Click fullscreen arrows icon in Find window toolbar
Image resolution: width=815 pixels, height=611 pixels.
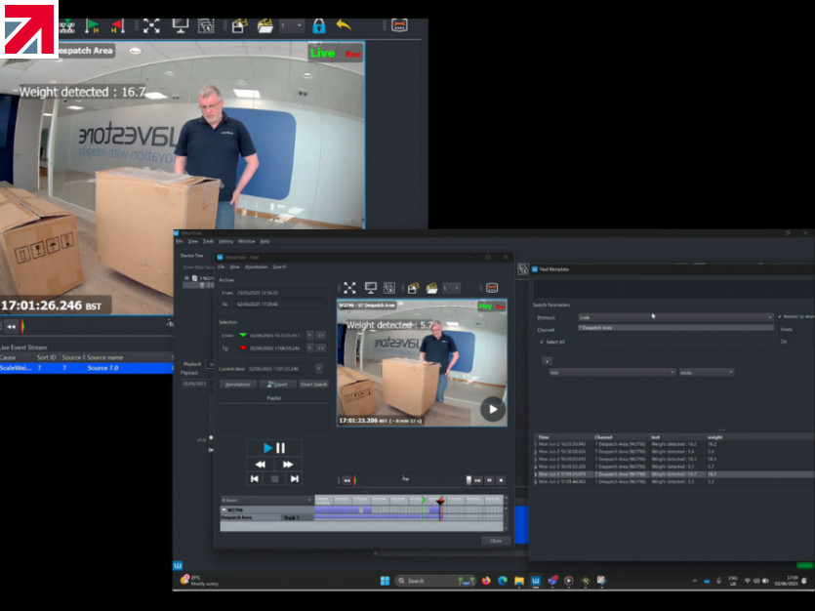pyautogui.click(x=349, y=288)
